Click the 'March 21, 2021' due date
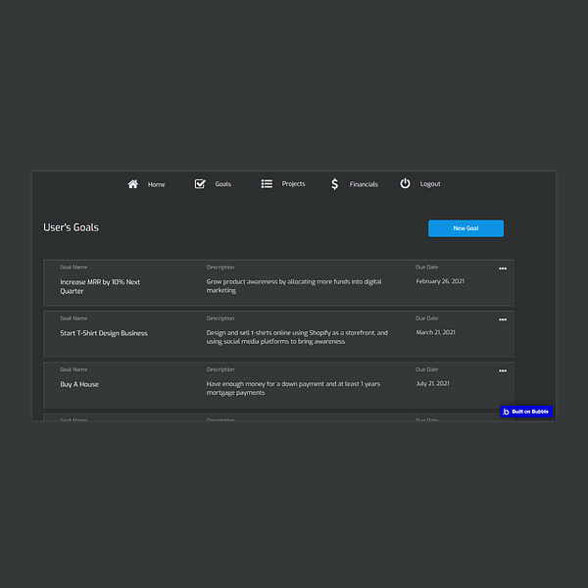 [436, 332]
